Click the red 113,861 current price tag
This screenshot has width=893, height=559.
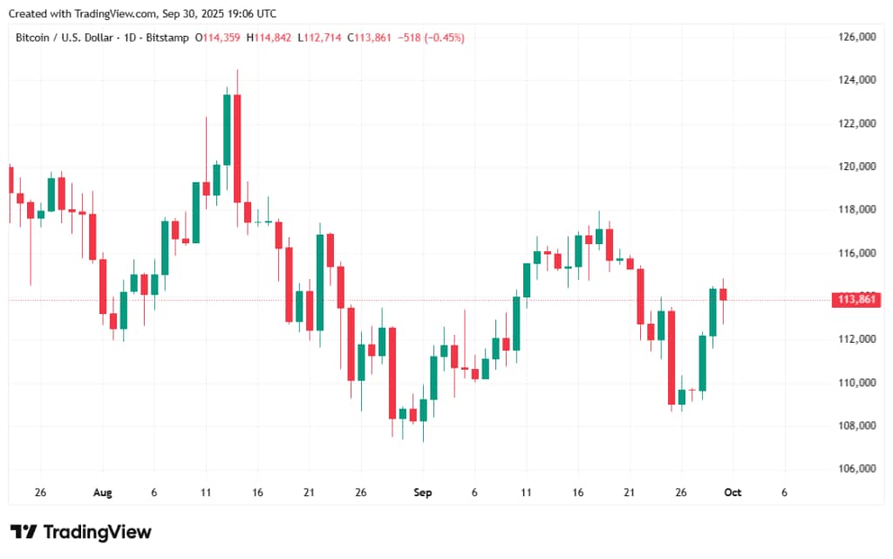click(856, 300)
